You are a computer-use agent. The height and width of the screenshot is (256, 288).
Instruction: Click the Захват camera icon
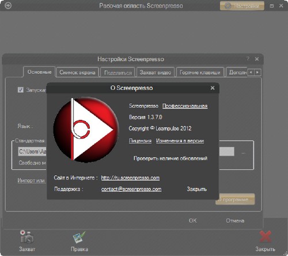(x=27, y=237)
